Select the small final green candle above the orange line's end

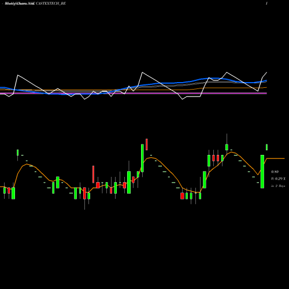pos(267,147)
